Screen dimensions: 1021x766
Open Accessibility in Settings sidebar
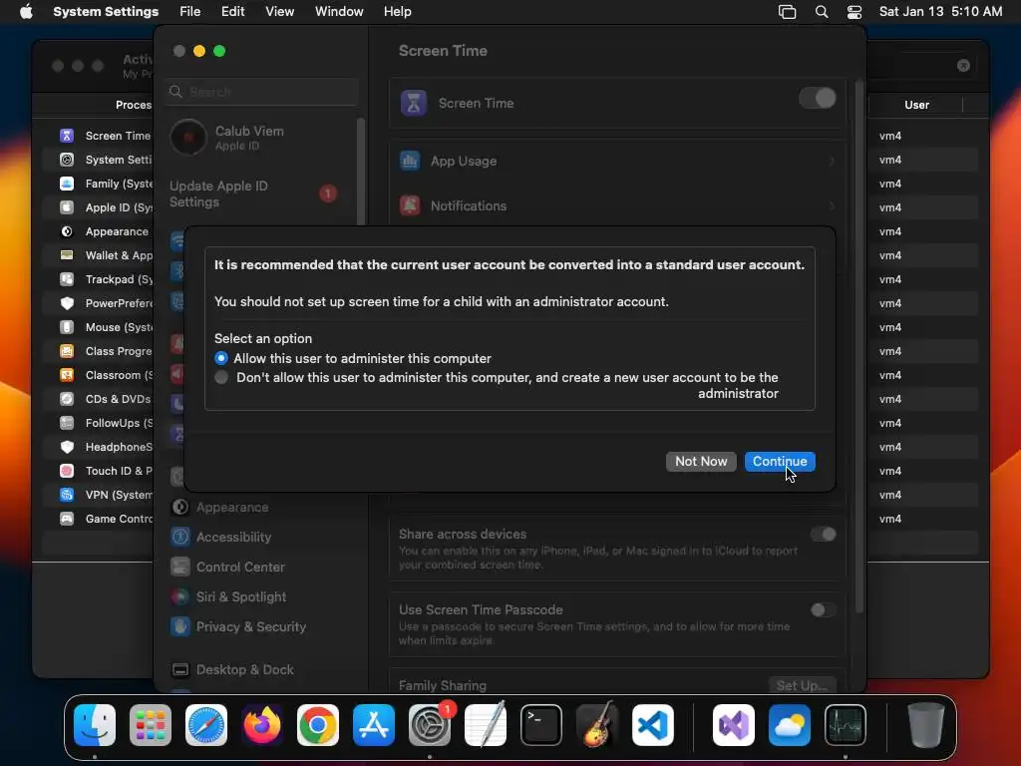[x=233, y=537]
